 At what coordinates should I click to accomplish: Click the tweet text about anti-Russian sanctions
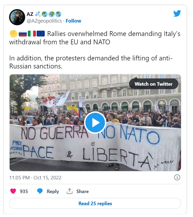coord(91,62)
